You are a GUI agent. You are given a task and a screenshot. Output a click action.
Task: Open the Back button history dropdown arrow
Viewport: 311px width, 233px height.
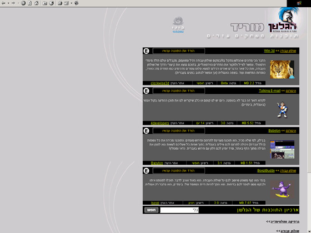(x=8, y=3)
